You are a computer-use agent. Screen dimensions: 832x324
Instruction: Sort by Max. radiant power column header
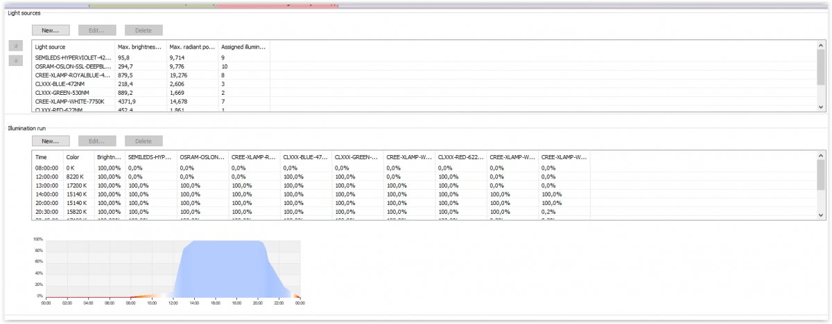(192, 46)
